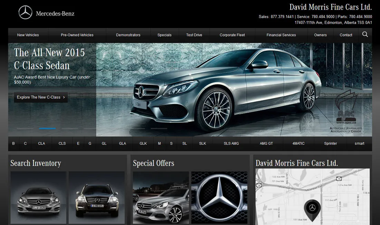This screenshot has height=225, width=380.
Task: Select the SL model tab
Action: [185, 143]
